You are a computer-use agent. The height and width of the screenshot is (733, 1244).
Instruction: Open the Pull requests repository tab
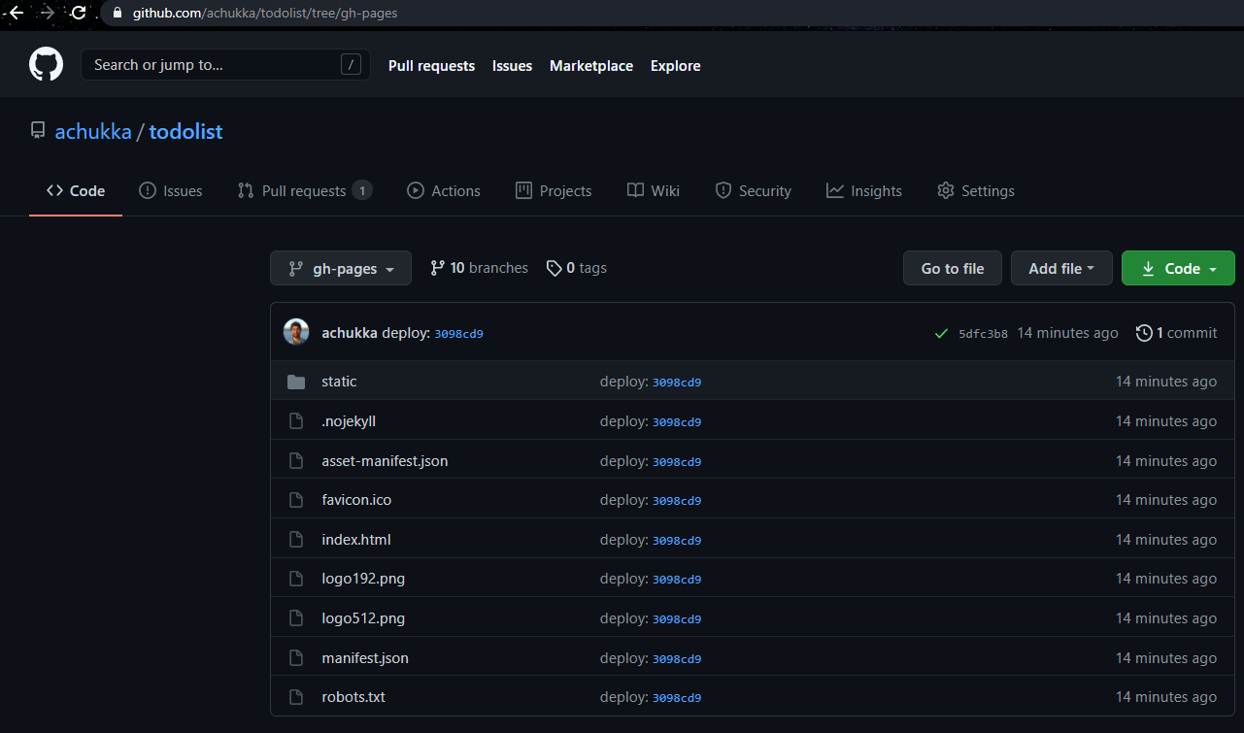pyautogui.click(x=305, y=191)
